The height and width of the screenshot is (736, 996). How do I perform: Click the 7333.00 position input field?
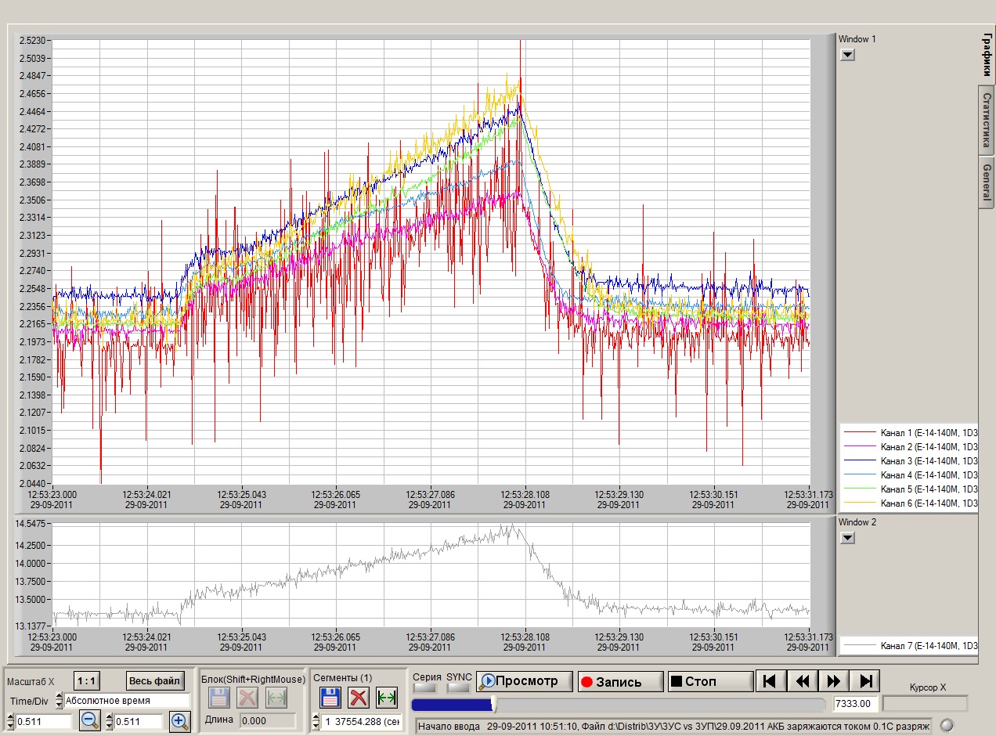(x=855, y=704)
